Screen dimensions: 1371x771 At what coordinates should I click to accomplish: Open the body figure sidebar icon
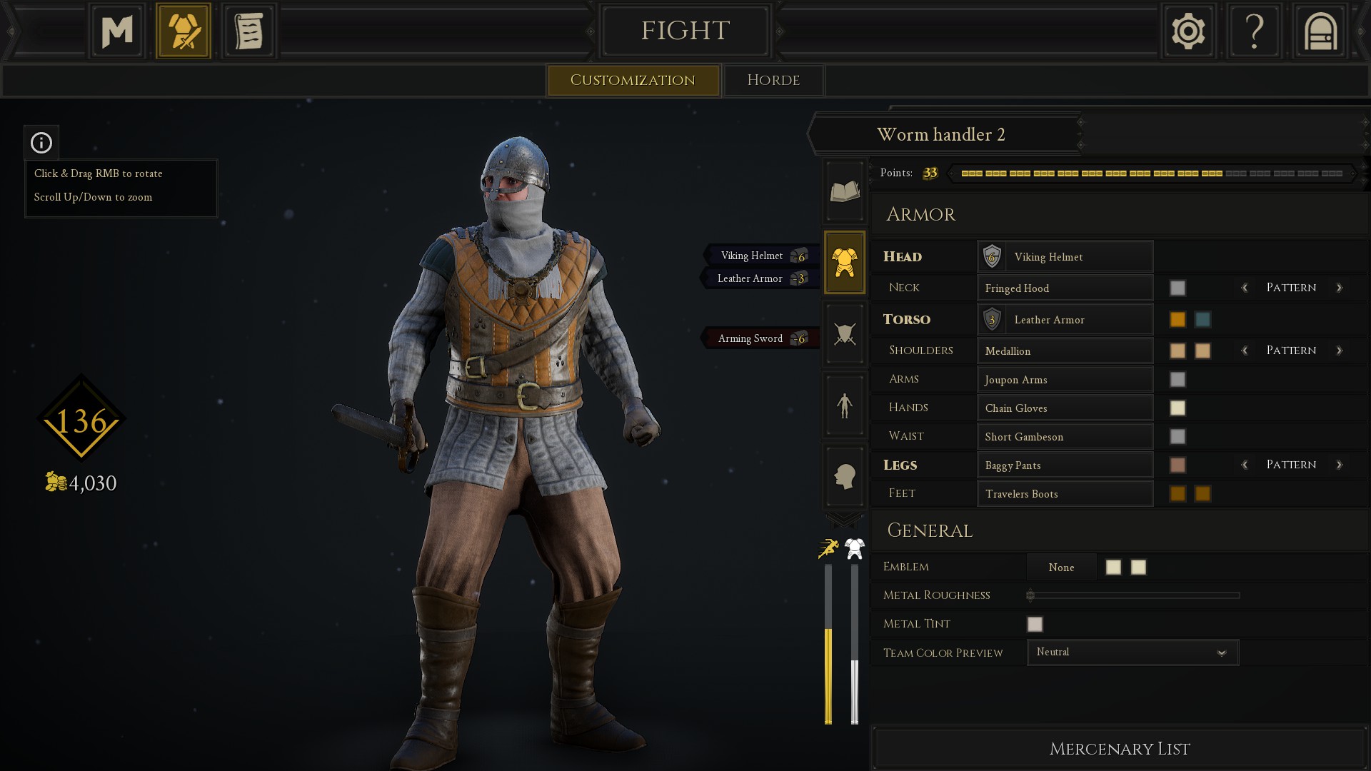click(x=845, y=405)
